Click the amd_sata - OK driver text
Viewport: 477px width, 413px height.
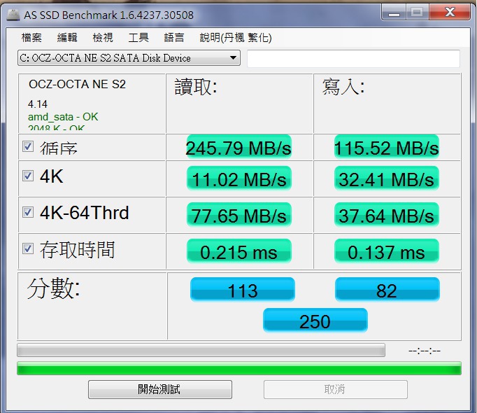(63, 117)
